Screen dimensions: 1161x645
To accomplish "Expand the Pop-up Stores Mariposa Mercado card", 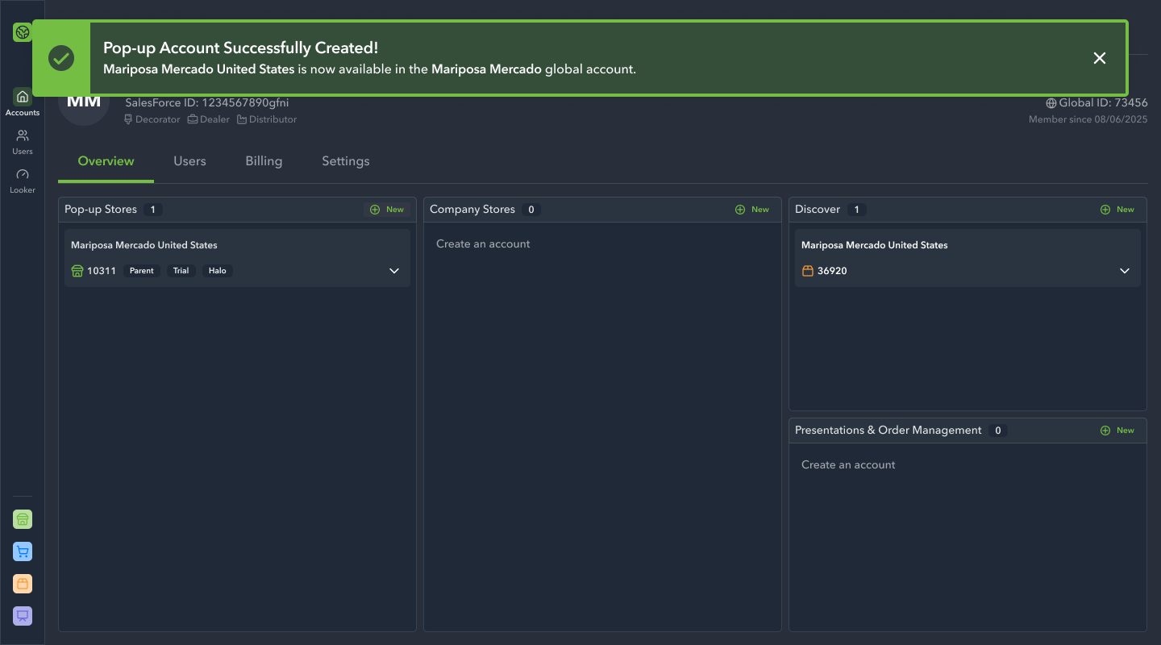I will 394,271.
